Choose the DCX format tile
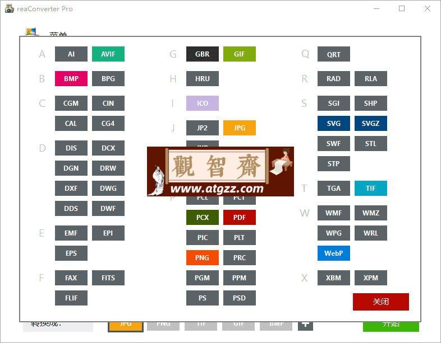Viewport: 441px width, 343px height. pyautogui.click(x=108, y=148)
